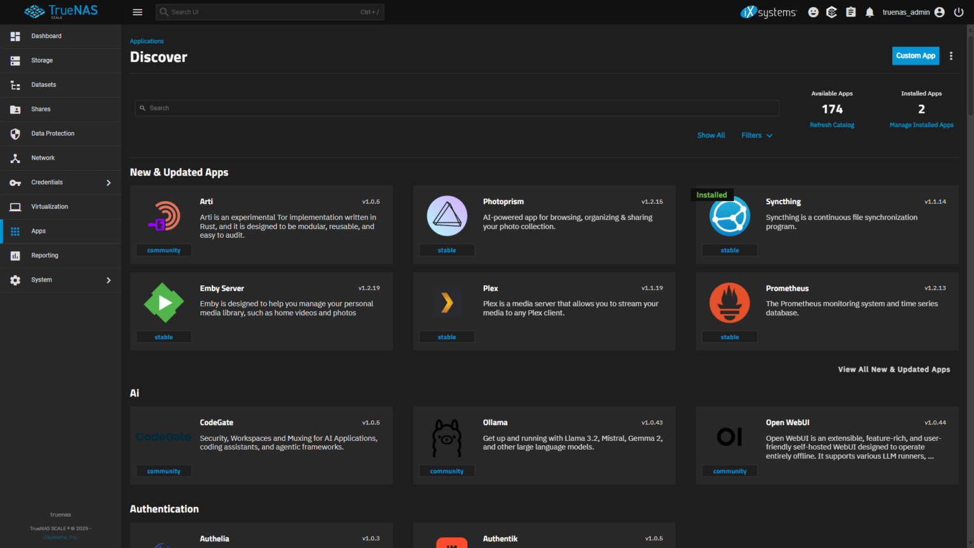Open Storage from the sidebar
974x548 pixels.
[42, 60]
